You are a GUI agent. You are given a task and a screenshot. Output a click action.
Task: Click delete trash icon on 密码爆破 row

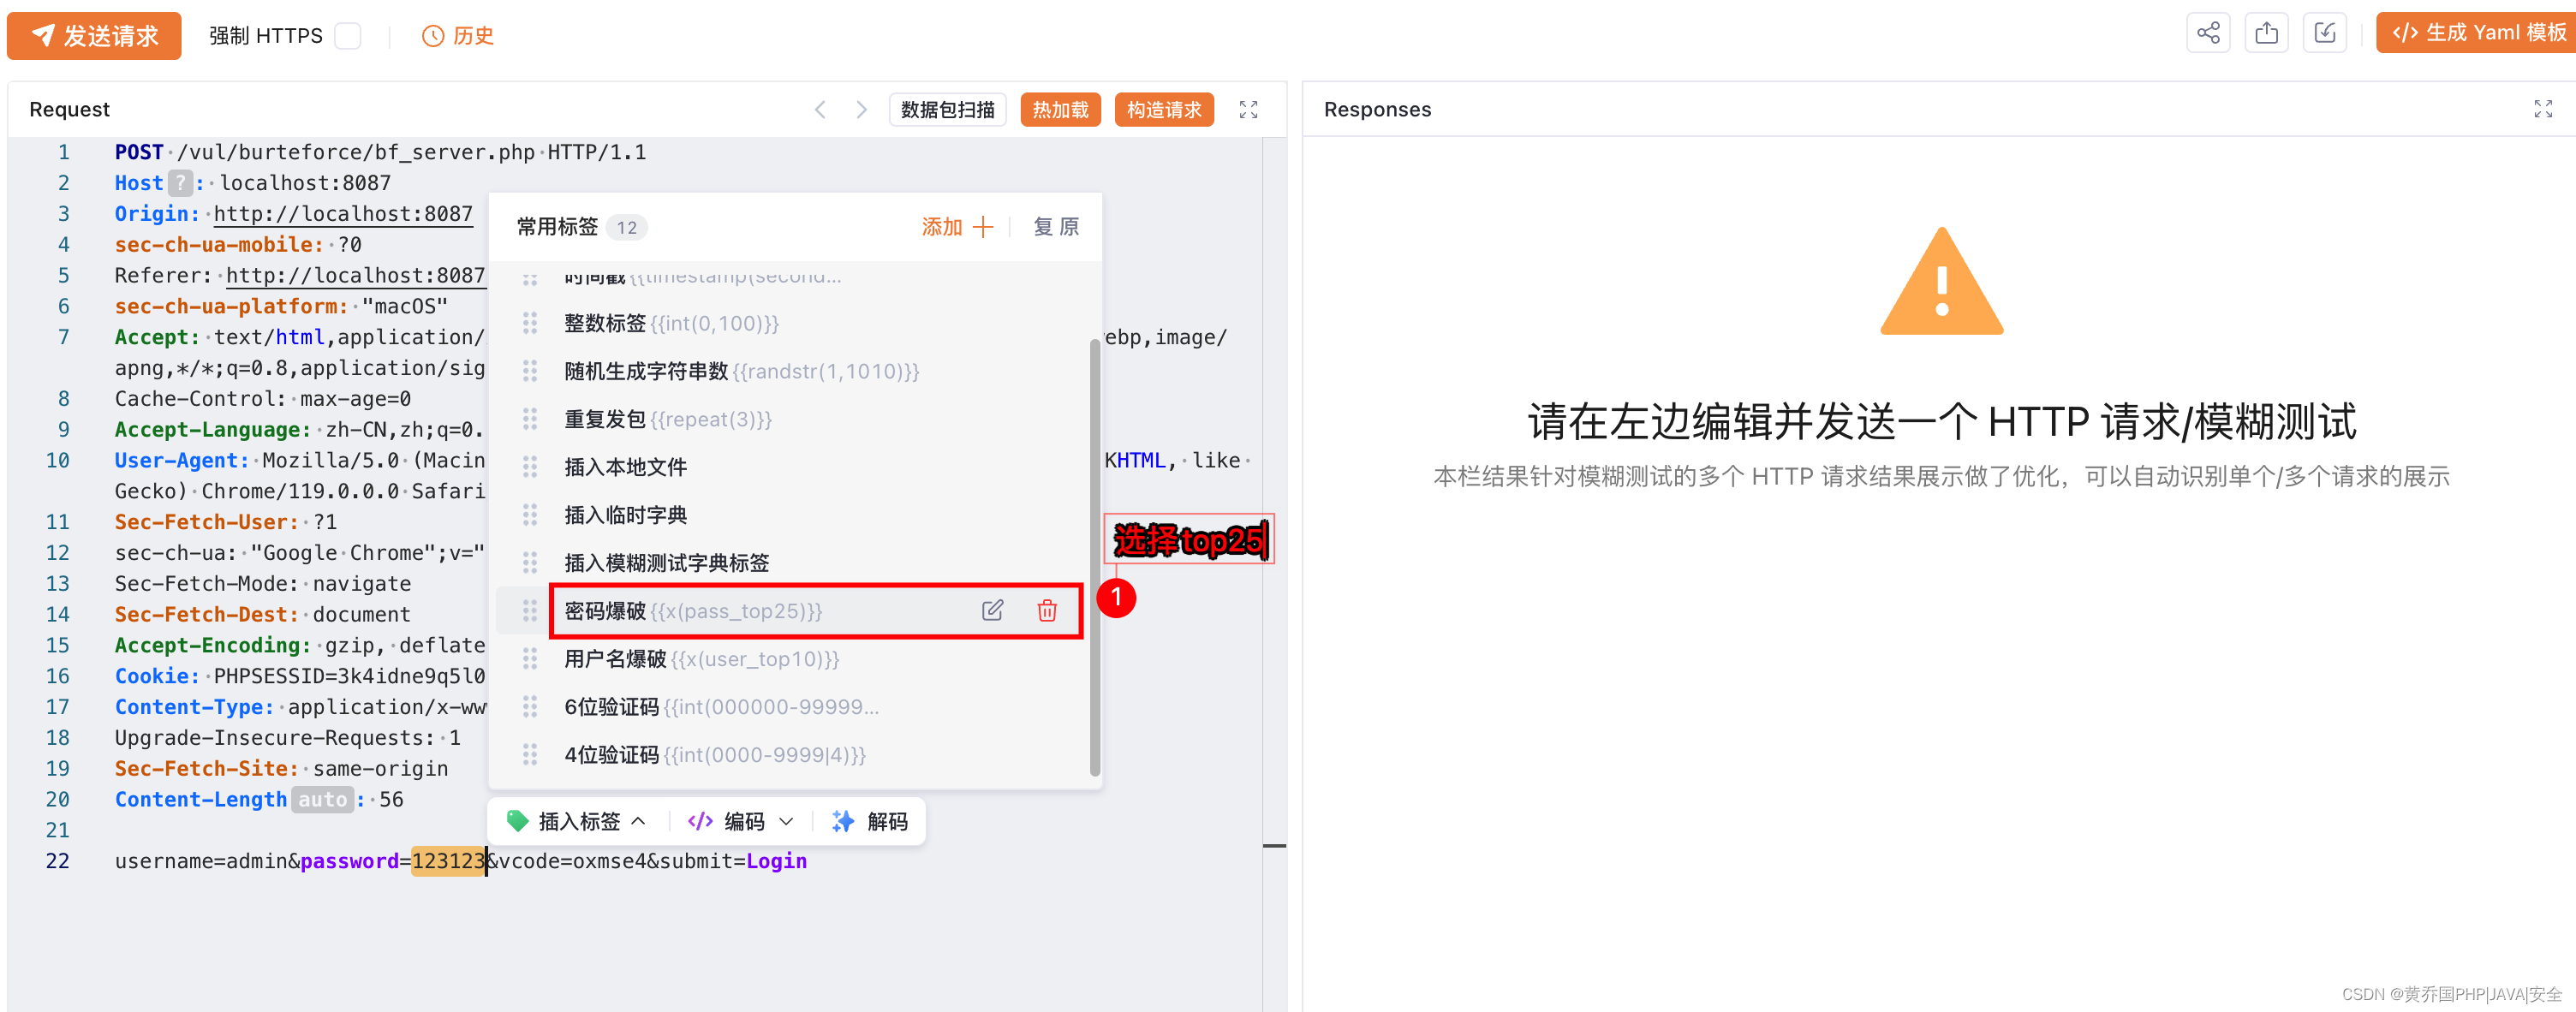click(x=1047, y=611)
